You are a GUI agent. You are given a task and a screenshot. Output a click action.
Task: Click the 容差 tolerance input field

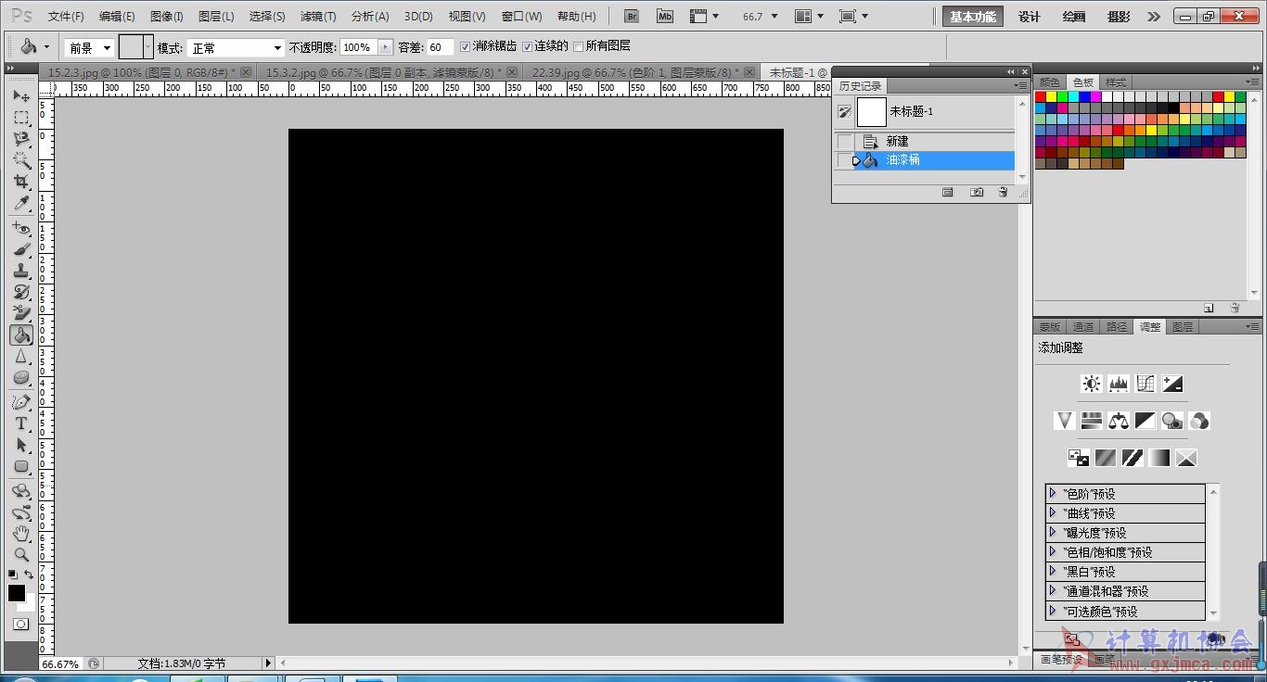[441, 47]
